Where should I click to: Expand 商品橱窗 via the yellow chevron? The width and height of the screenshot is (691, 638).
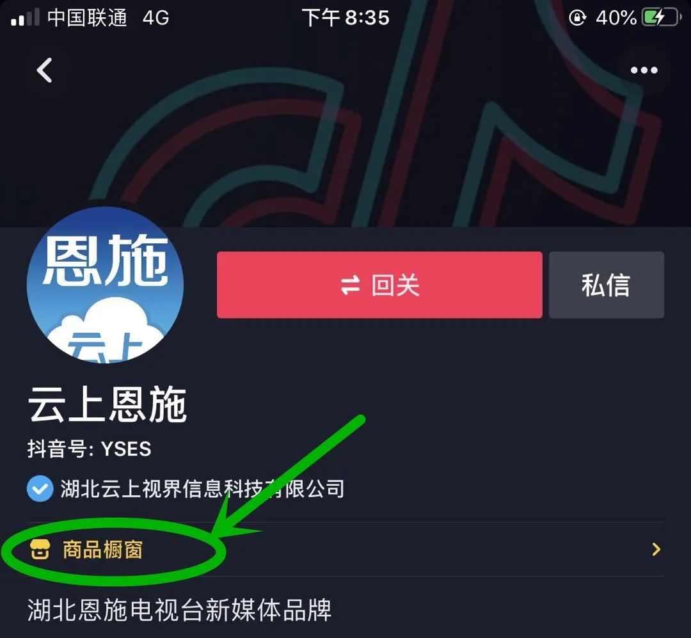click(656, 550)
